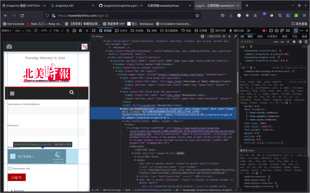
Task: Collapse the div id primary node
Action: (104, 41)
